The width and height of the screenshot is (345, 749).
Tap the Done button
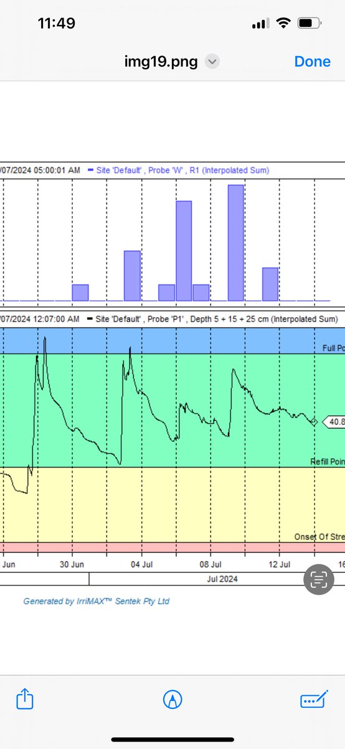coord(312,61)
